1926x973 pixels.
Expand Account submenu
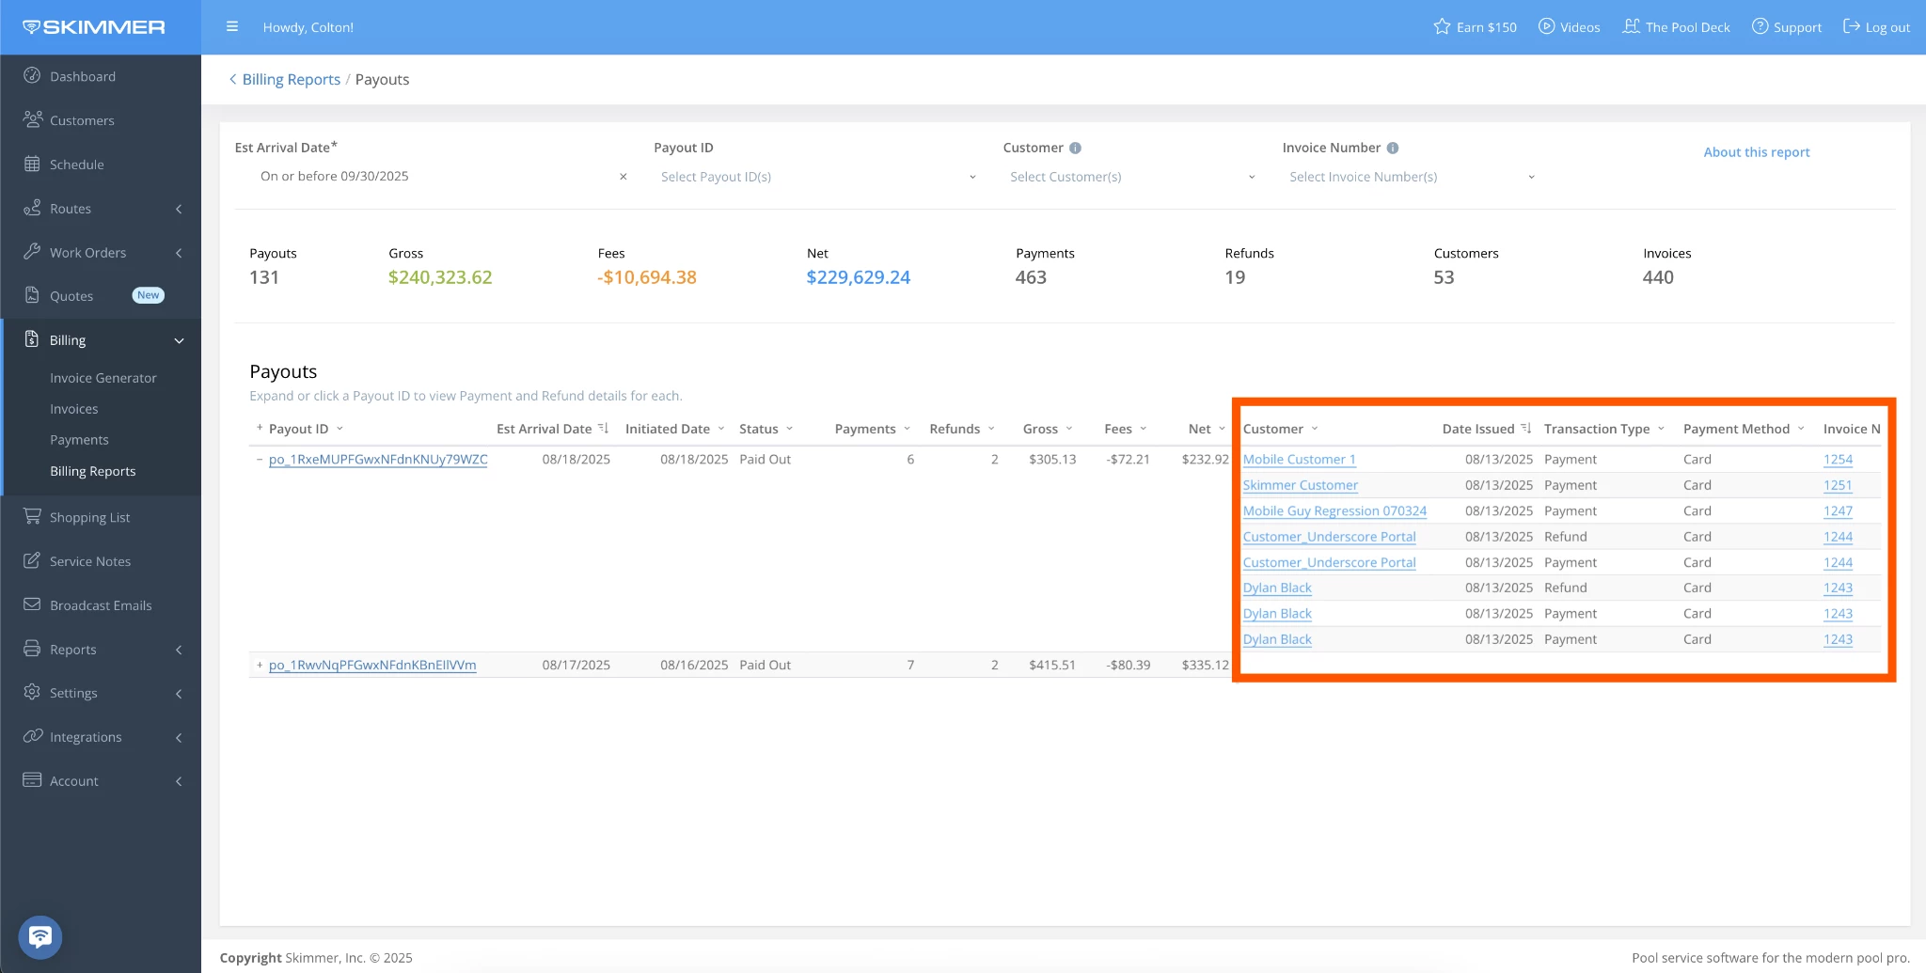tap(179, 781)
